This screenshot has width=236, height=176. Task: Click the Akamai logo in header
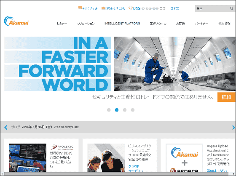[16, 21]
